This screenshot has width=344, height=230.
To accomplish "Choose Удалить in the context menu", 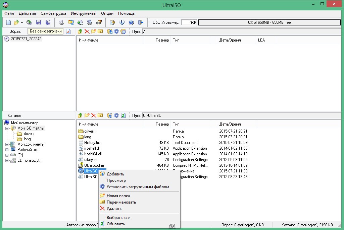I will (139, 208).
